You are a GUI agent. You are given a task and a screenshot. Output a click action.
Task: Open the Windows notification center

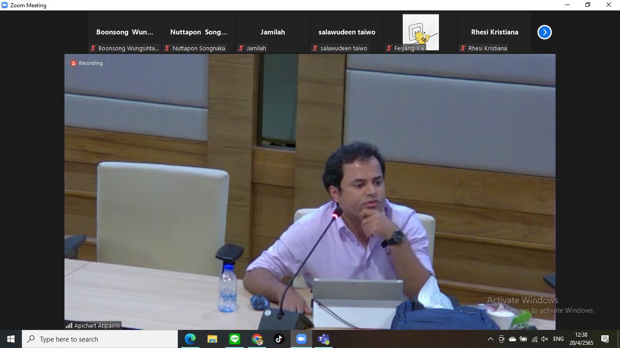pos(605,339)
